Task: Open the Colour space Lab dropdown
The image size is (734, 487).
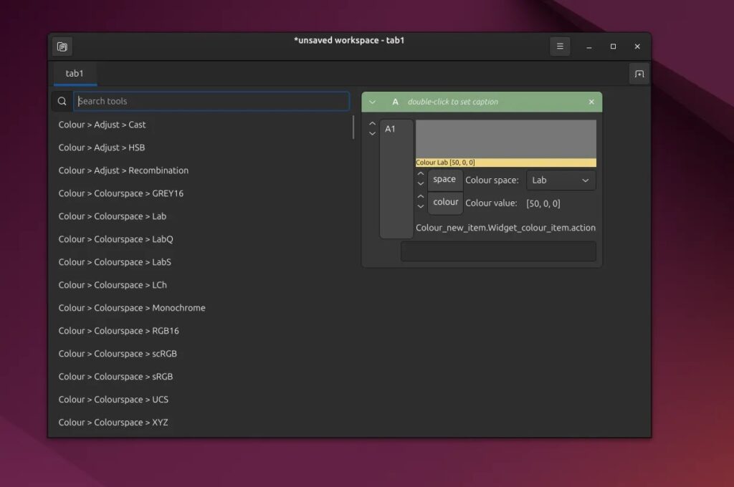Action: coord(561,180)
